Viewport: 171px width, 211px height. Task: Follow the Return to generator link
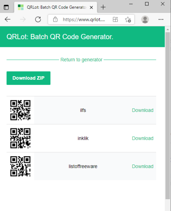click(81, 60)
